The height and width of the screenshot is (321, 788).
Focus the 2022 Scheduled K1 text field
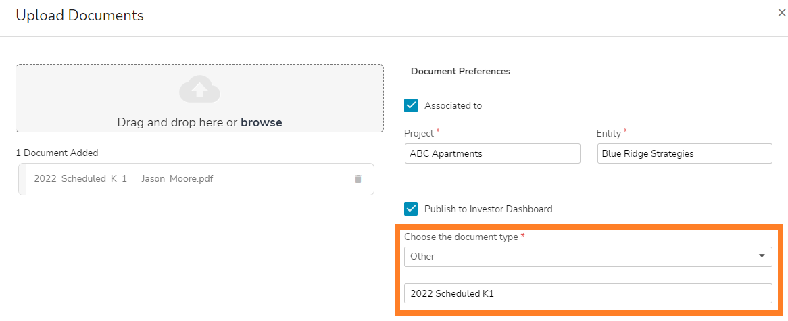[588, 293]
